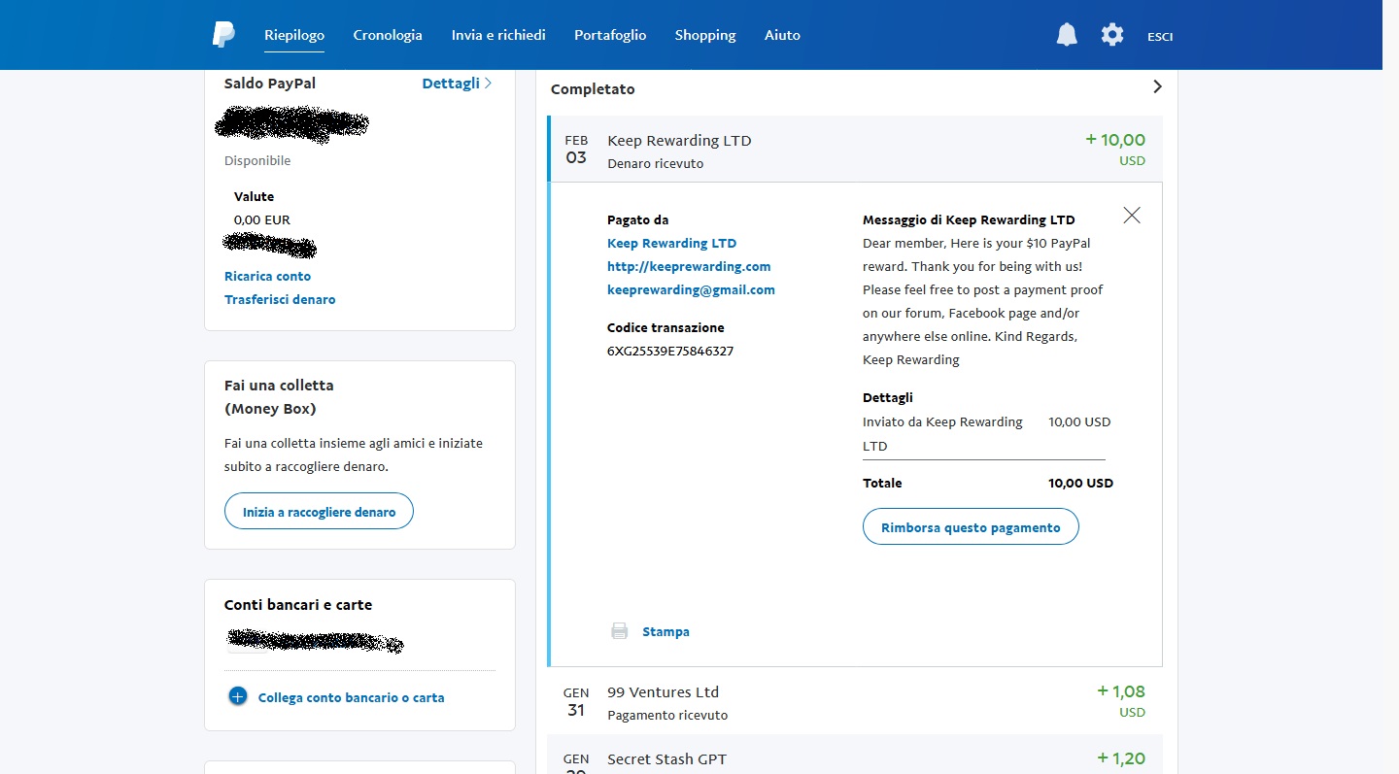Expand the 99 Ventures Ltd transaction row

point(855,701)
